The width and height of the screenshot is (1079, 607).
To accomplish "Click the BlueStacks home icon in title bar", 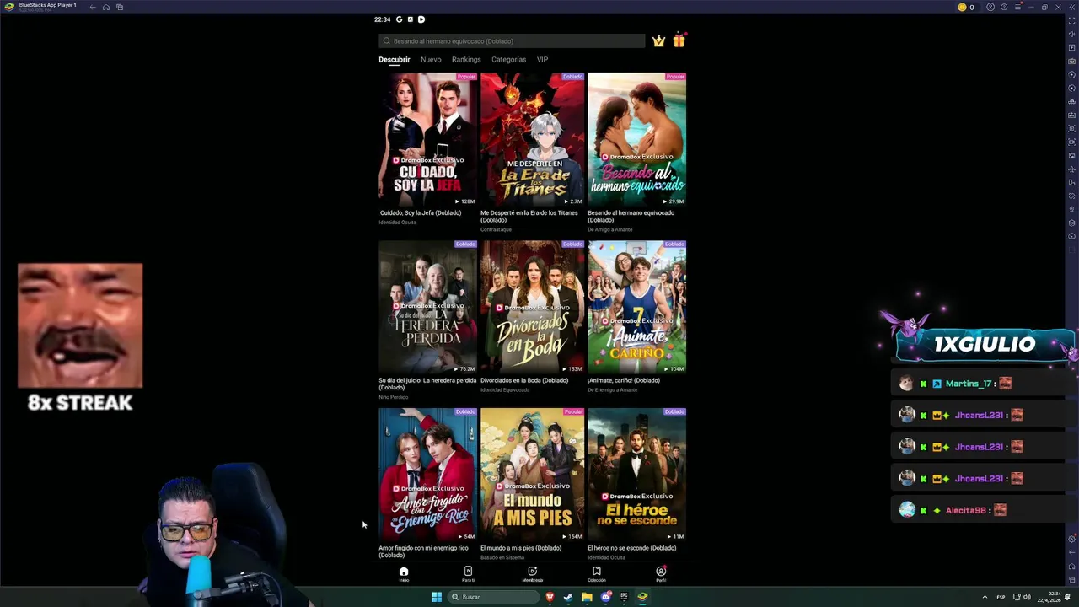I will coord(106,7).
